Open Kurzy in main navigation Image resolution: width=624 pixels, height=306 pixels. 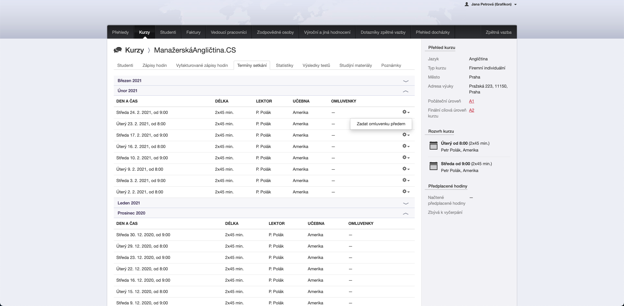coord(144,32)
